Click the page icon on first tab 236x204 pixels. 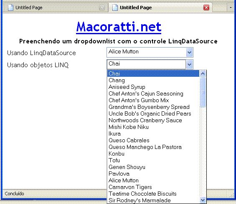coord(10,8)
